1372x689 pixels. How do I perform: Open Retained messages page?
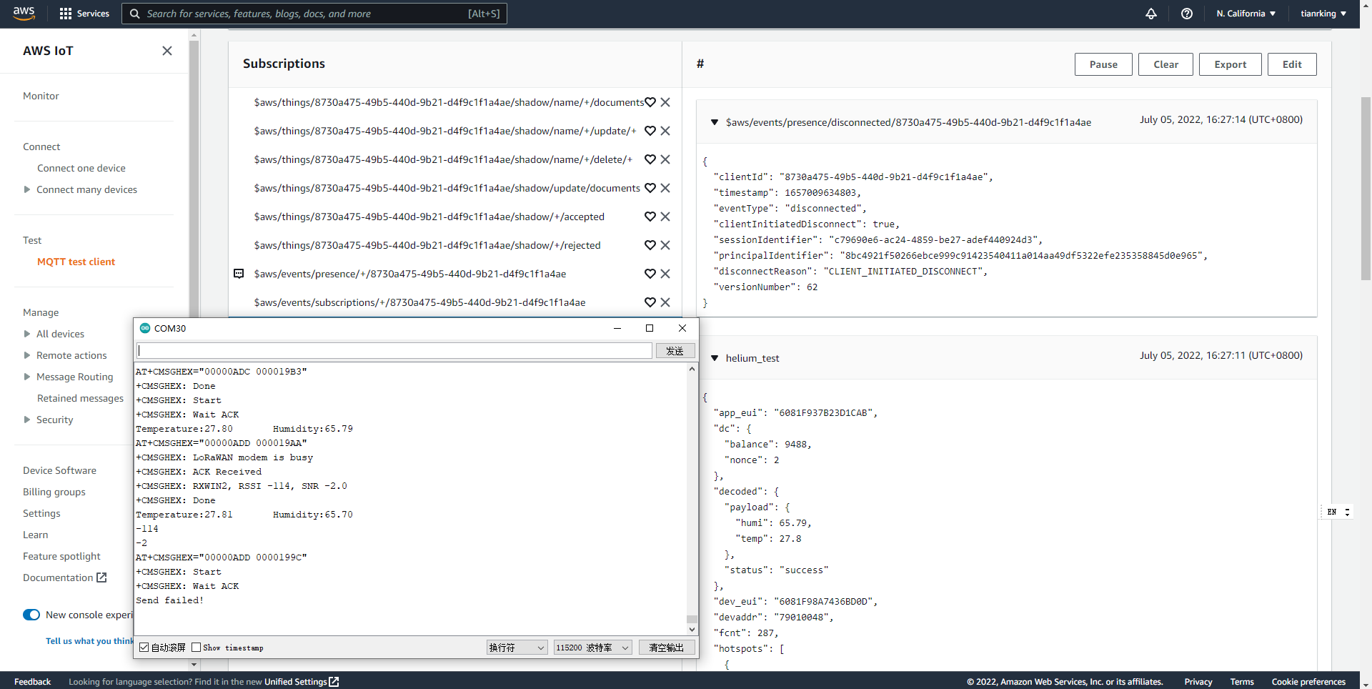(x=80, y=398)
